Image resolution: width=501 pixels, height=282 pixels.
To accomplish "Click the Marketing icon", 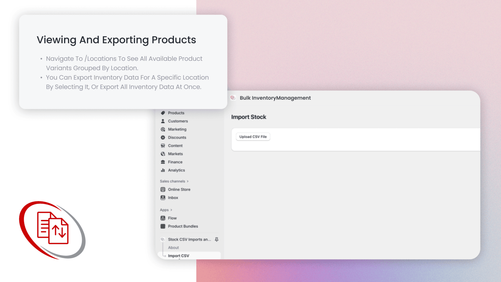I will pos(163,129).
